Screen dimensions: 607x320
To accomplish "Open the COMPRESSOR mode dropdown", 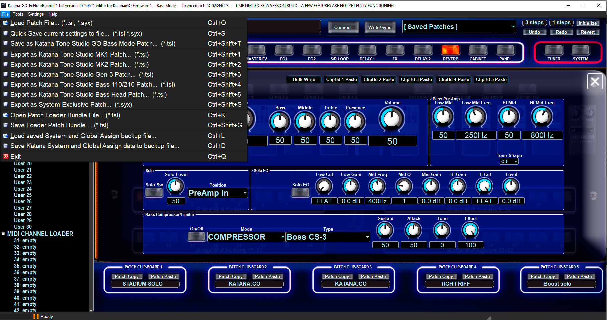I will [x=246, y=237].
